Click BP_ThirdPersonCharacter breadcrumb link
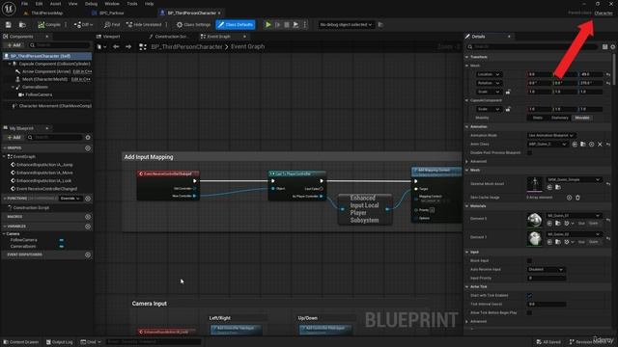 click(x=186, y=47)
